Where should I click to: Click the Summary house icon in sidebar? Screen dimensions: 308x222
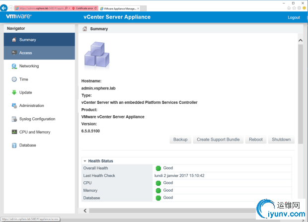(14, 40)
